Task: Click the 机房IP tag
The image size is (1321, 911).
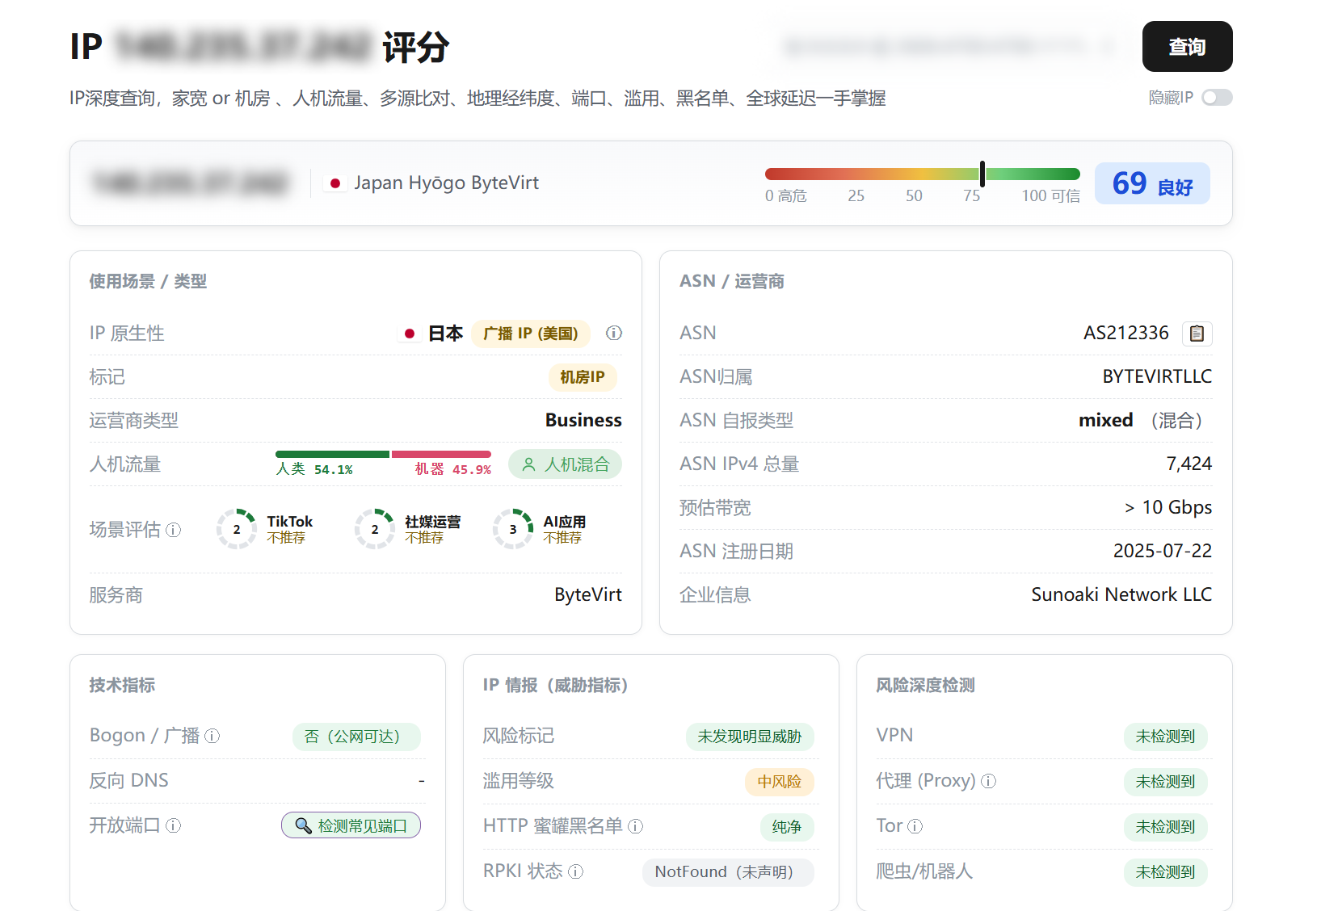Action: tap(583, 377)
